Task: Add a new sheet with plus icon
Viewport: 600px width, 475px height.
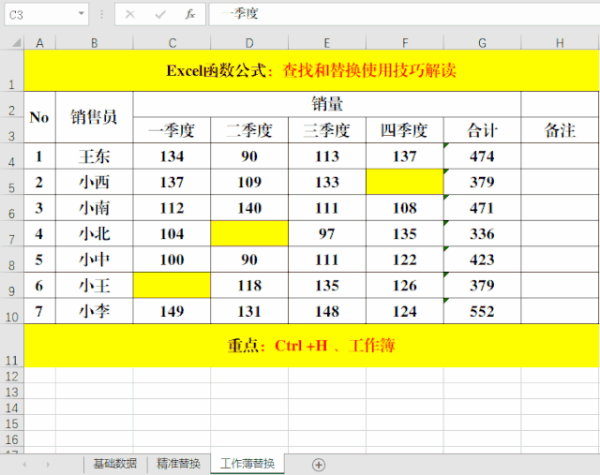Action: pyautogui.click(x=319, y=464)
